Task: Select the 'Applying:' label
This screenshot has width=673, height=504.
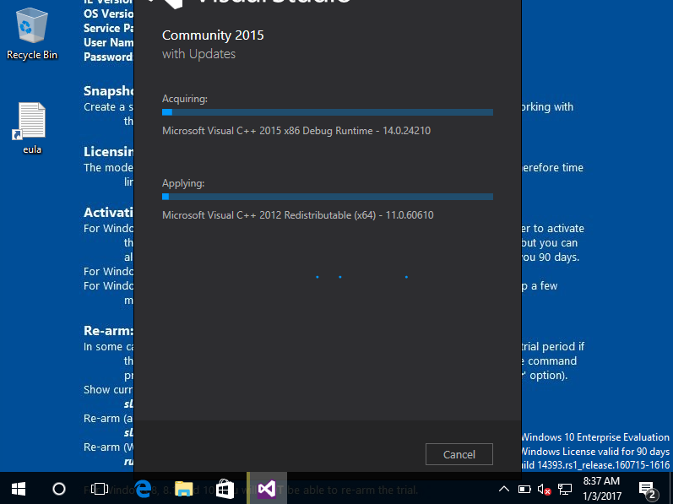Action: point(183,183)
